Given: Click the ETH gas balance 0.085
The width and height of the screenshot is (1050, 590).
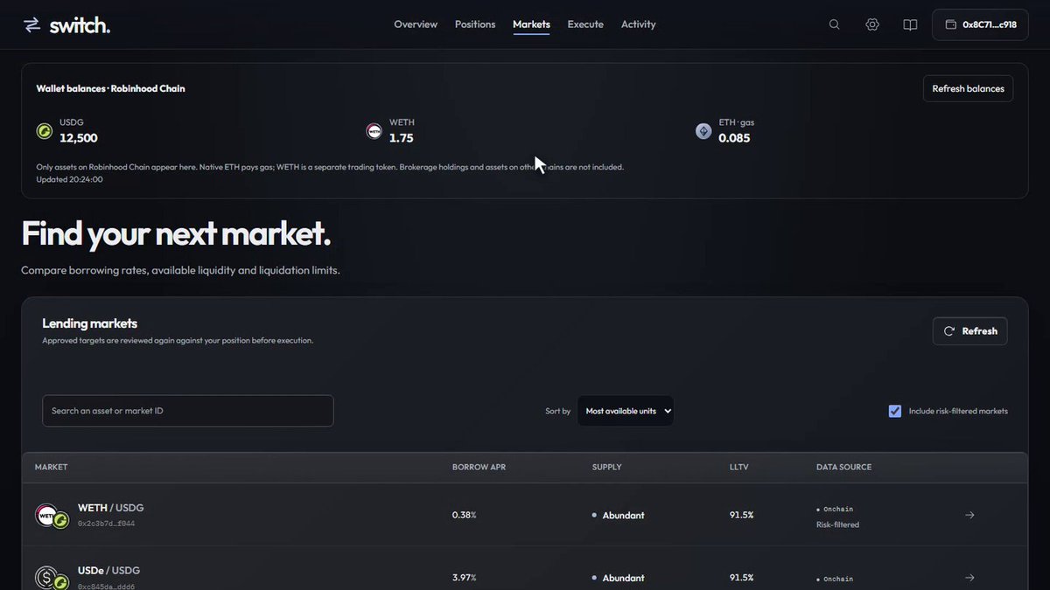Looking at the screenshot, I should (x=734, y=138).
